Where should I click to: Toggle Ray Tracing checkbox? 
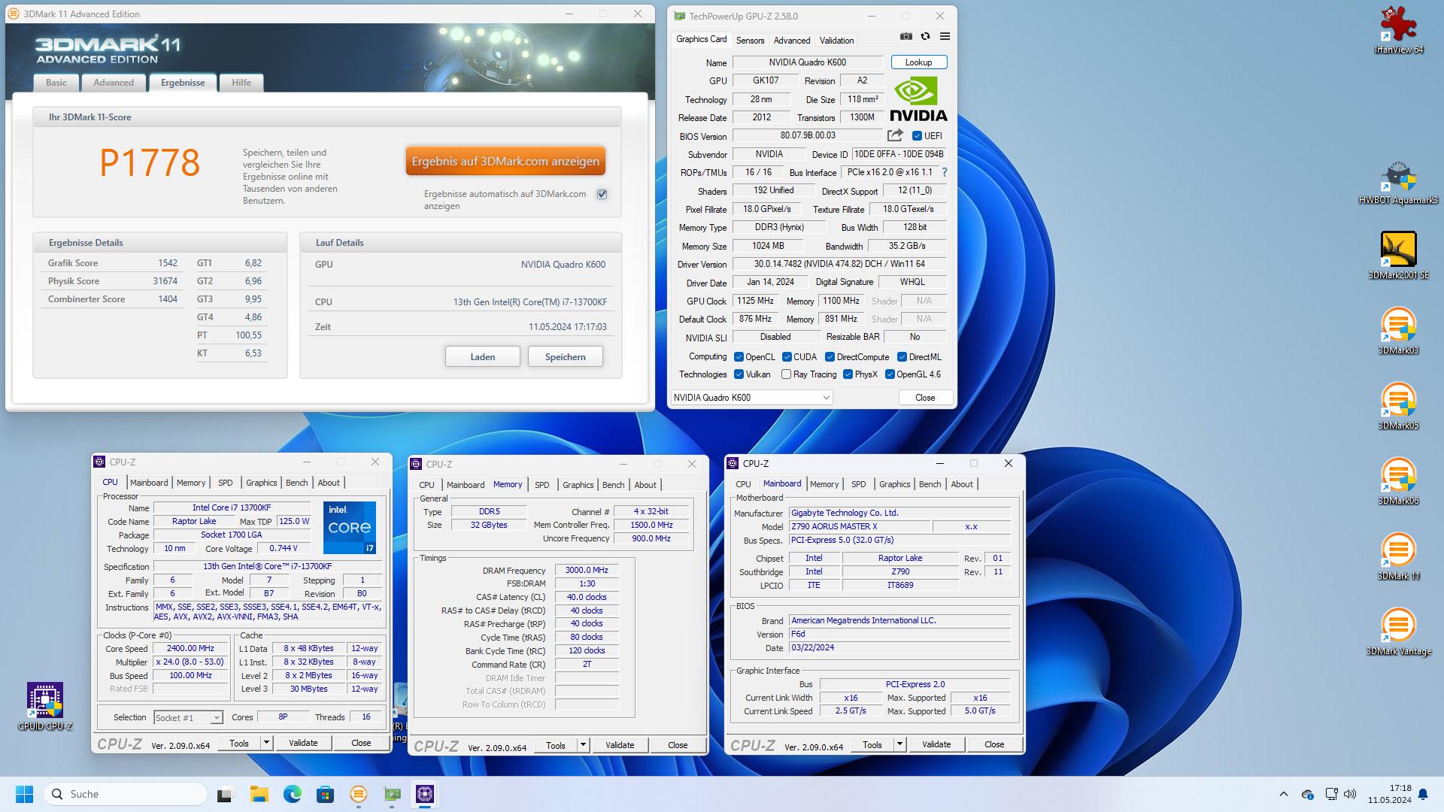pyautogui.click(x=786, y=374)
